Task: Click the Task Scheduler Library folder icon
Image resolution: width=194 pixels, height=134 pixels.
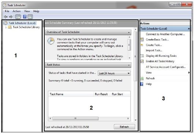Action: (10, 27)
